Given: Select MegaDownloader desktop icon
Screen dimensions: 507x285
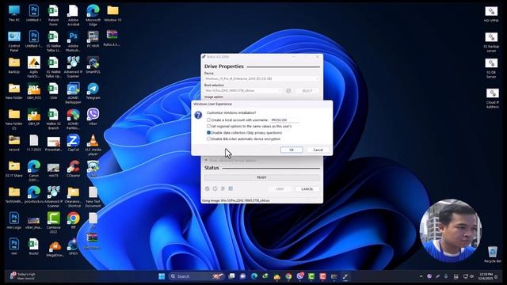Looking at the screenshot, I should [x=55, y=249].
